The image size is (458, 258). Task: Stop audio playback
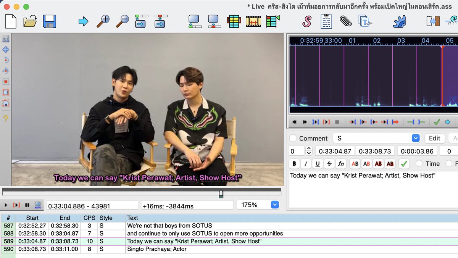coord(337,122)
